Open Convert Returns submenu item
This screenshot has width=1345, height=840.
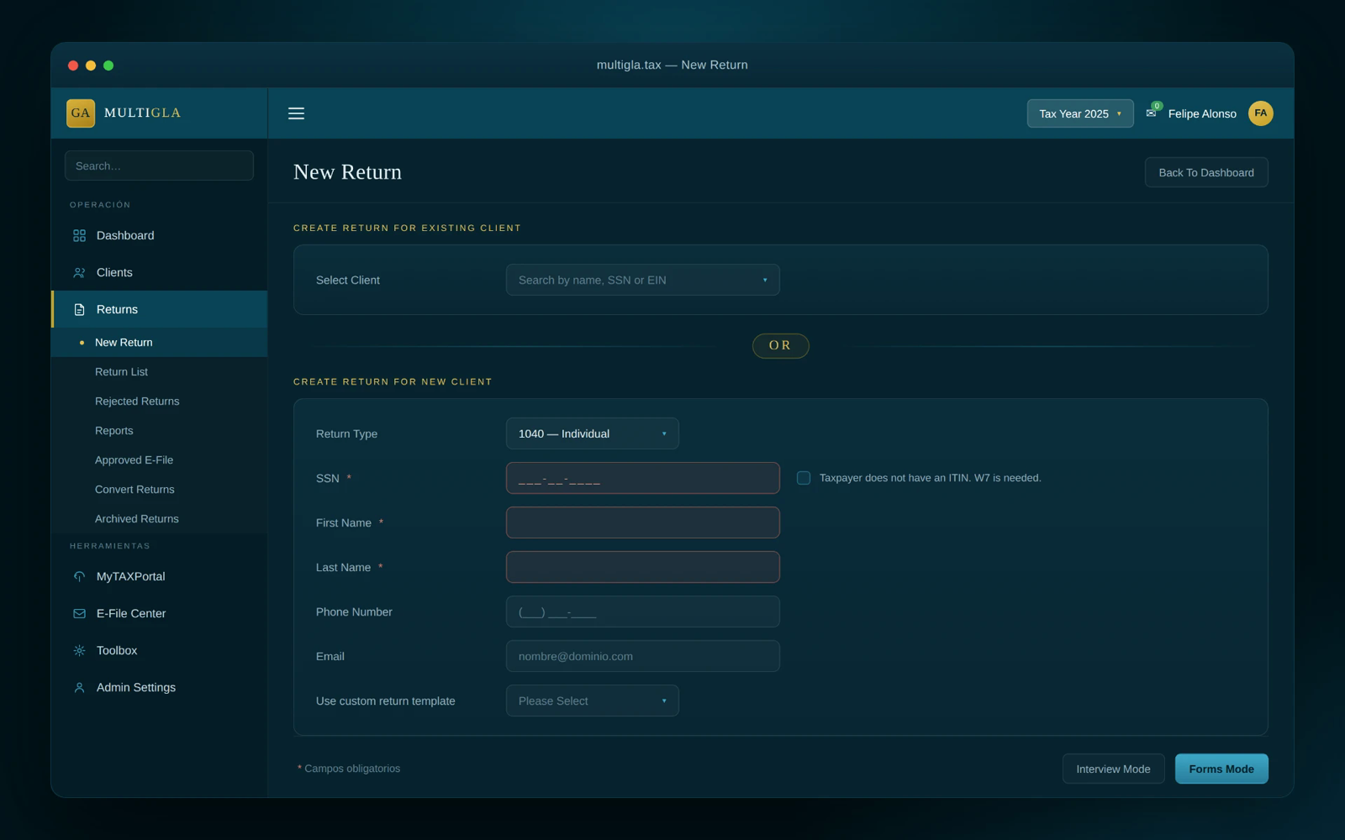coord(160,490)
